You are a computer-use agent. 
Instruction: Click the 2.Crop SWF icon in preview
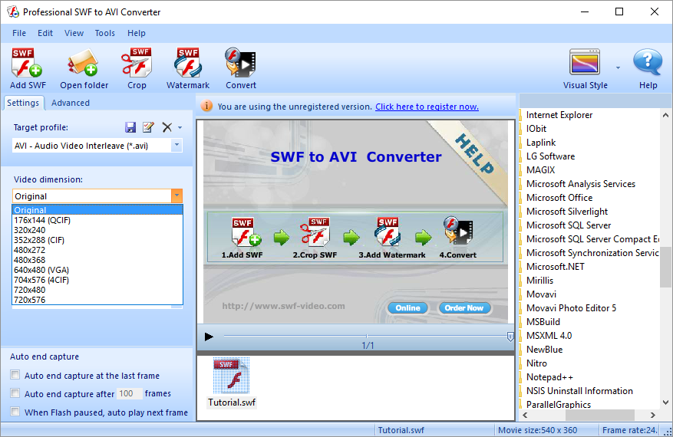click(315, 232)
